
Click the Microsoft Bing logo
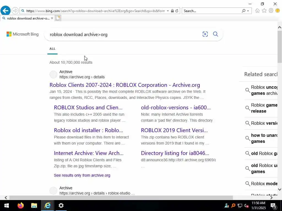coord(23,34)
